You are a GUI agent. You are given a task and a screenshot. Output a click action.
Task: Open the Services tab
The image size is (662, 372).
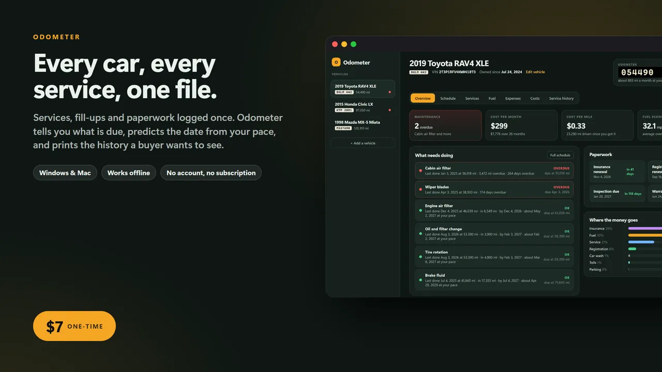pos(472,98)
